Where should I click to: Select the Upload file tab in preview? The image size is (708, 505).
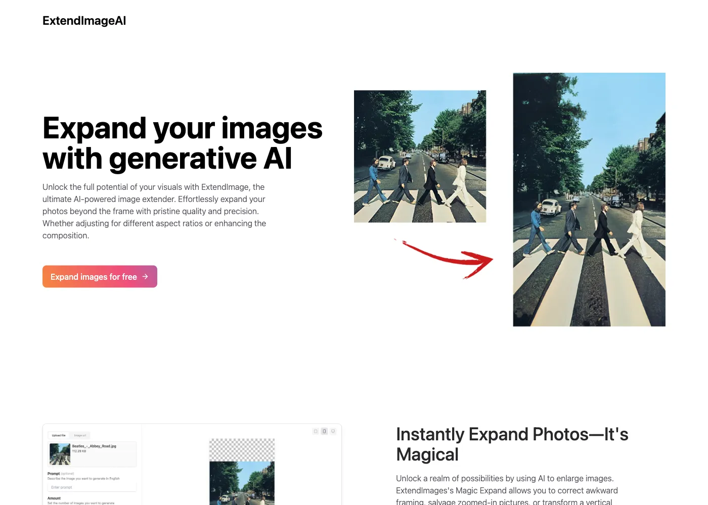59,435
